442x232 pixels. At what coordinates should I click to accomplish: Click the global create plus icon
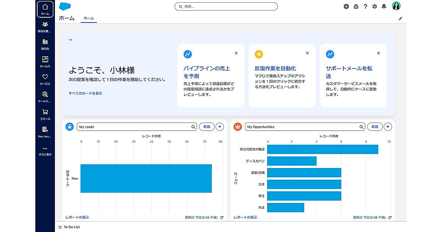(346, 7)
